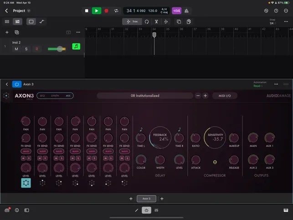The height and width of the screenshot is (220, 293).
Task: Open the Axon 3 plugin ellipsis menu
Action: [276, 84]
